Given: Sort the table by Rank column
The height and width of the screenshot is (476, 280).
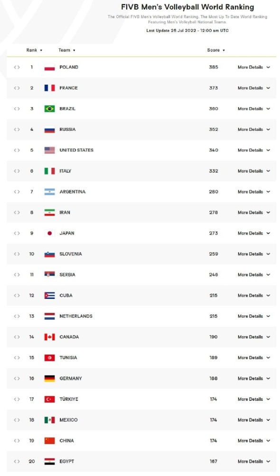Looking at the screenshot, I should point(34,50).
